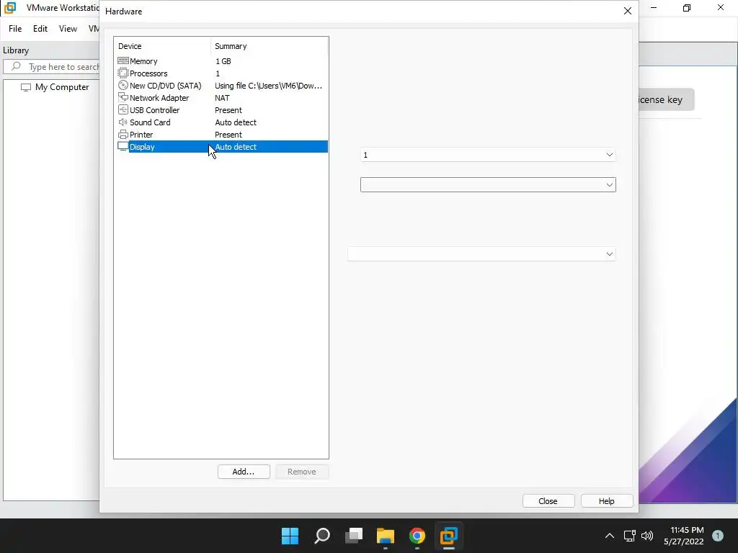Select My Computer in the Library tree
738x553 pixels.
pyautogui.click(x=62, y=87)
